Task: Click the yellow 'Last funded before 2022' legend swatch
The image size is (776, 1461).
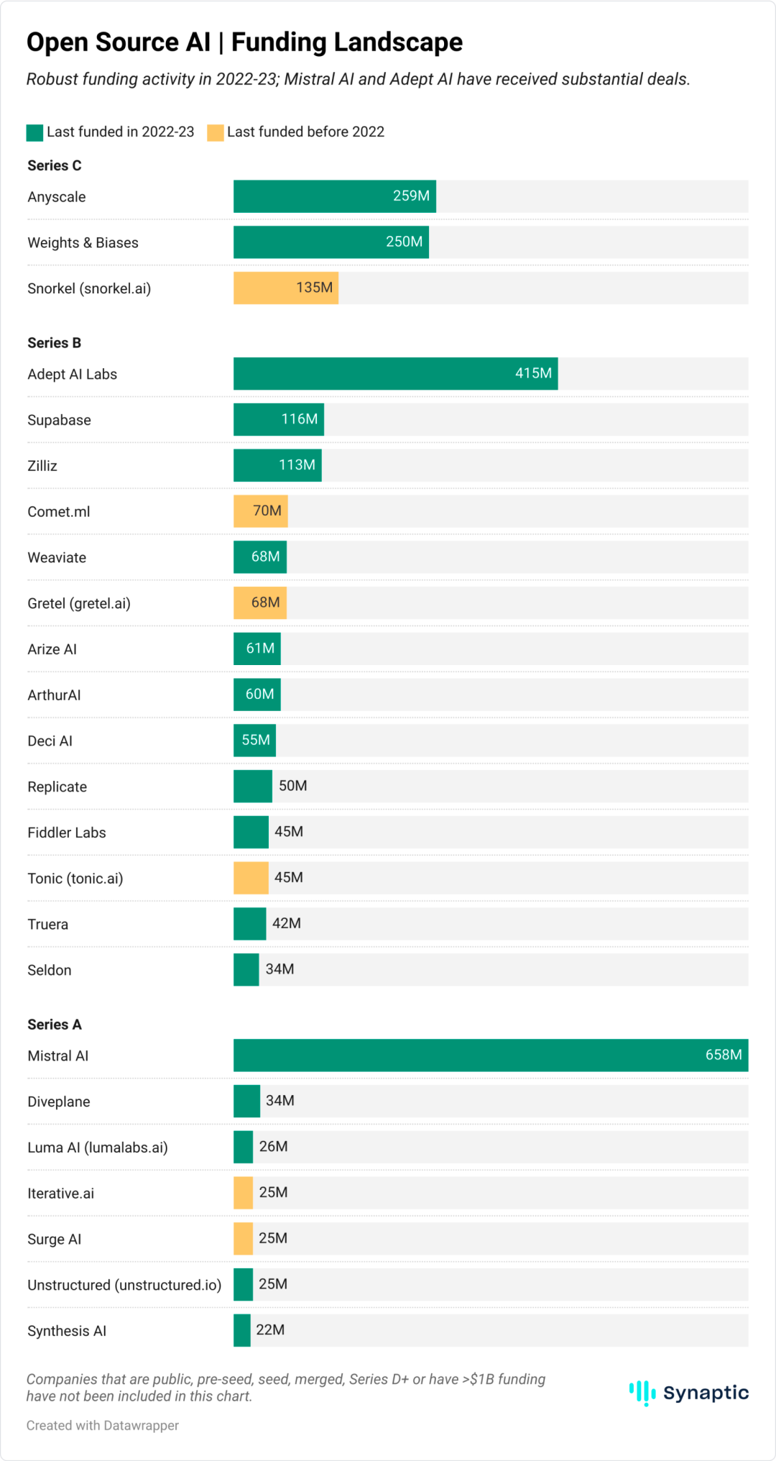Action: click(215, 132)
